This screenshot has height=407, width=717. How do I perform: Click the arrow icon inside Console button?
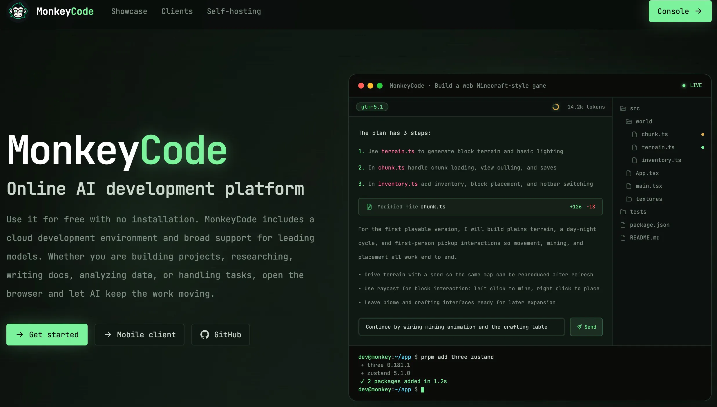point(699,11)
